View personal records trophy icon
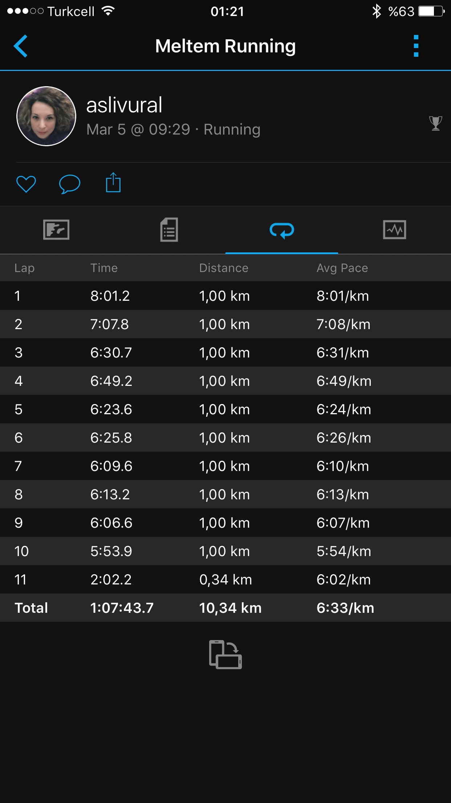This screenshot has height=803, width=451. 435,123
